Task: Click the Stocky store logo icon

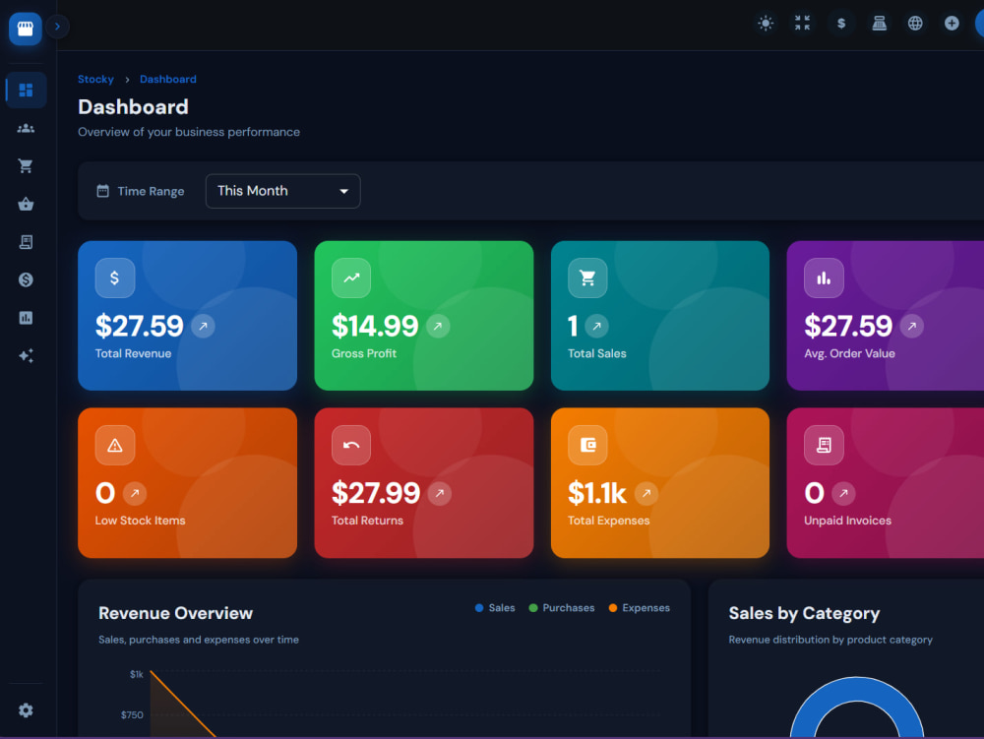Action: (x=26, y=29)
